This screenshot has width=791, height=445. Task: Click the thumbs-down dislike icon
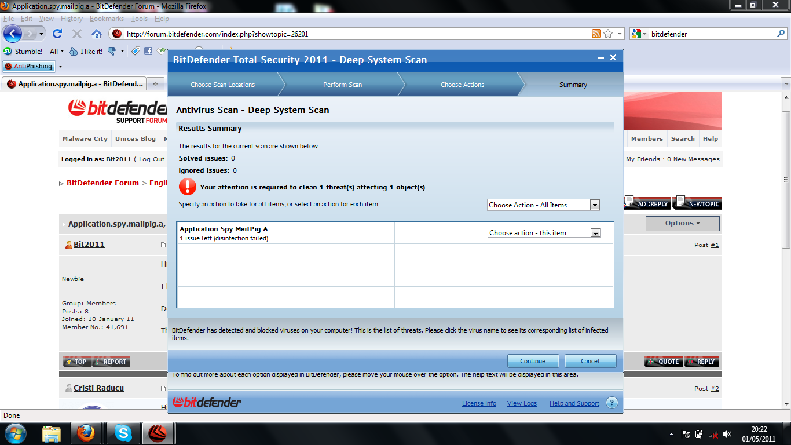point(112,51)
